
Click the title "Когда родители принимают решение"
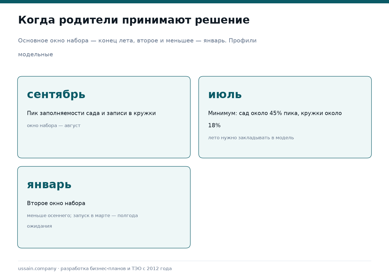click(134, 20)
